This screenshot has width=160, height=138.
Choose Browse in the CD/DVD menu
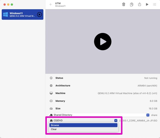[83, 125]
